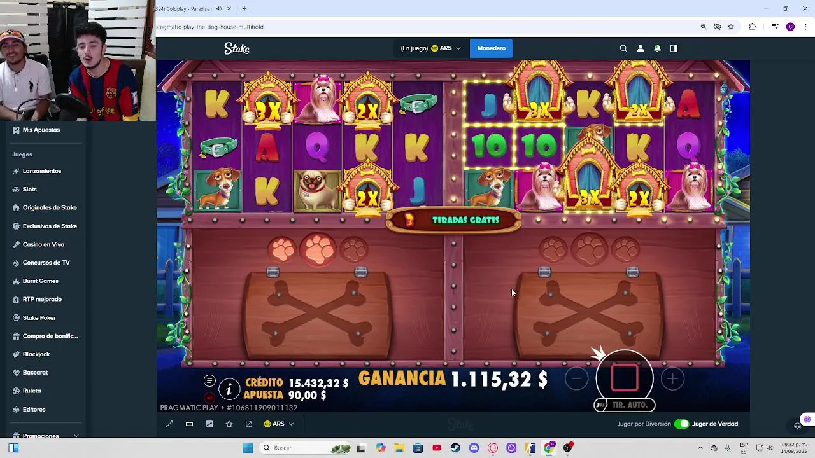Decrease the bet with minus button
The image size is (815, 458).
[x=576, y=378]
